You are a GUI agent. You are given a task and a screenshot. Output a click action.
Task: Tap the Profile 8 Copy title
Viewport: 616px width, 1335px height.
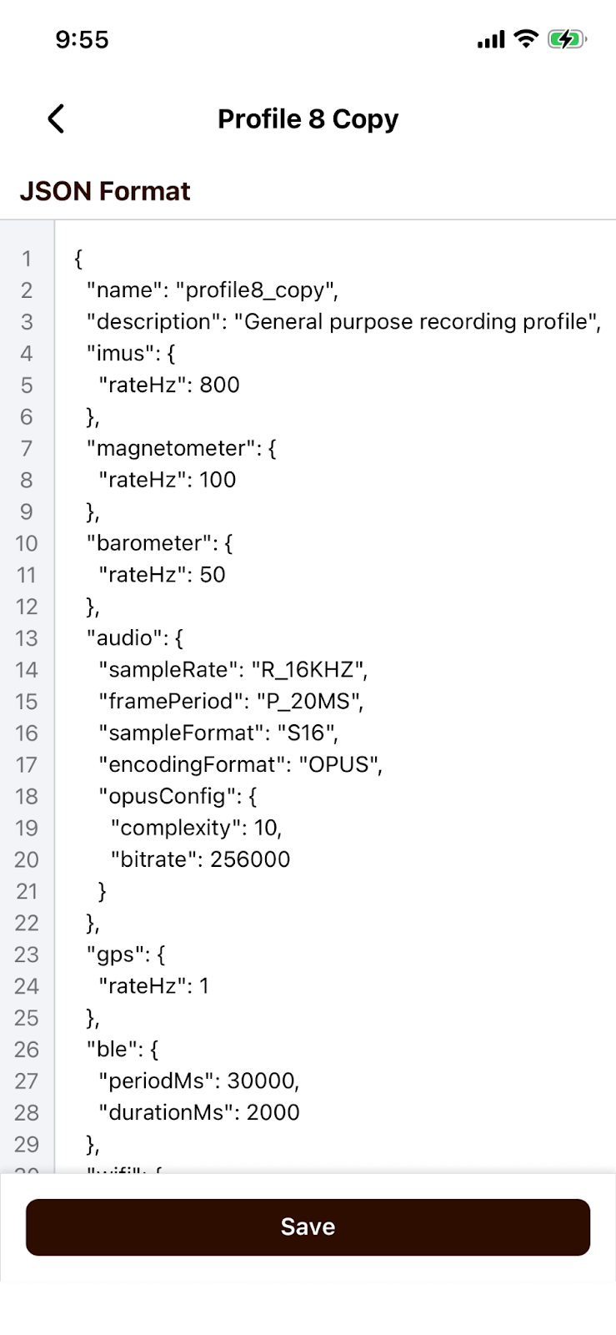(308, 118)
